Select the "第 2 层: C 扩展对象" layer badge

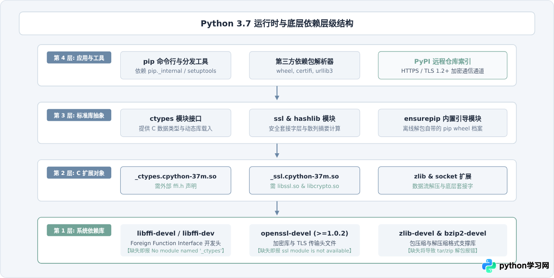point(79,173)
